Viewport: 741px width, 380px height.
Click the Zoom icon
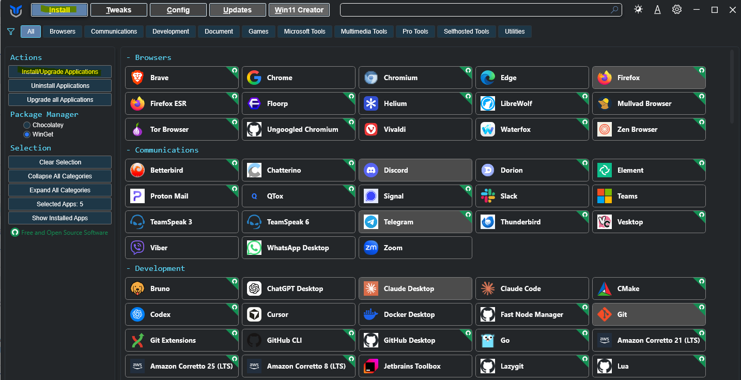point(371,248)
